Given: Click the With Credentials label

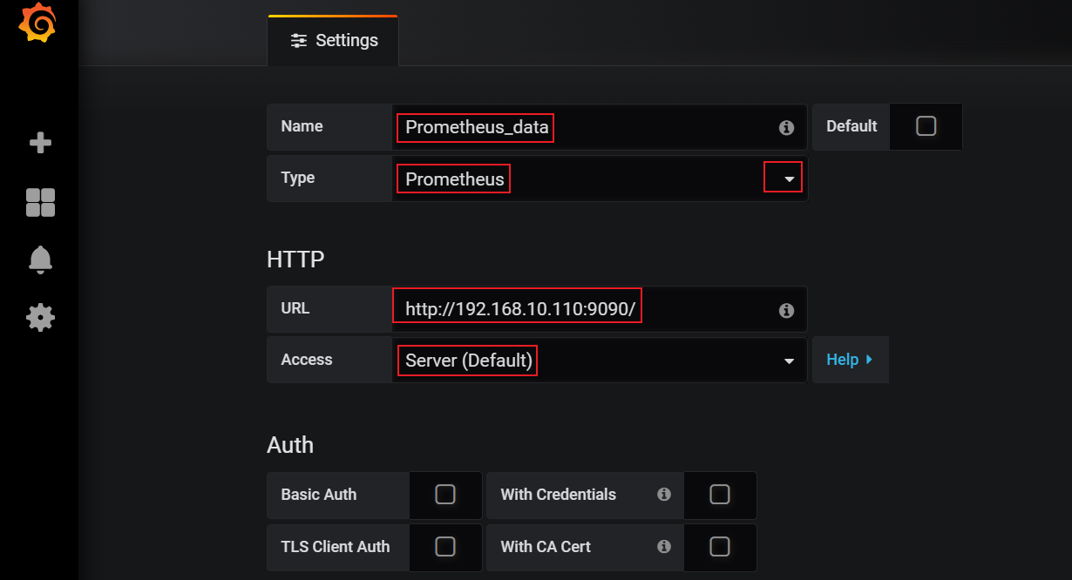Looking at the screenshot, I should [558, 495].
